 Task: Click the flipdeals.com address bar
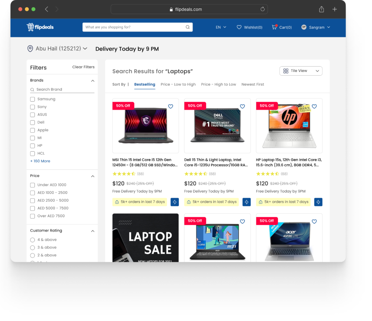coord(189,9)
